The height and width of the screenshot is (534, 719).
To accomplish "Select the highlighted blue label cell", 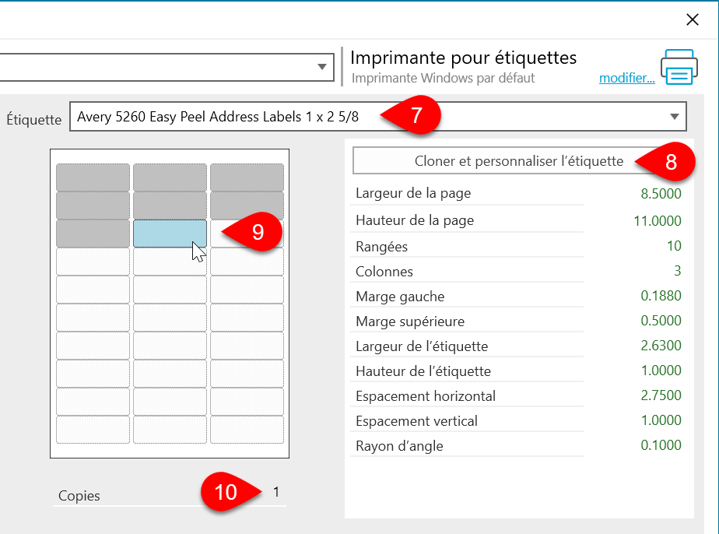I will click(x=170, y=234).
